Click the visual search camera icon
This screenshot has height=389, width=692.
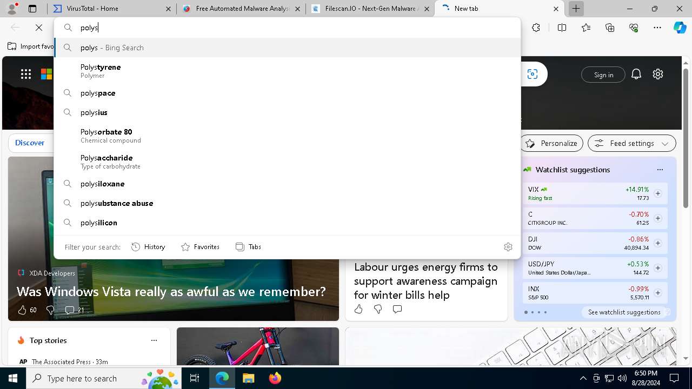tap(533, 74)
